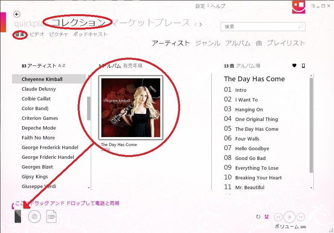
Task: Select the ビデオ category
Action: tap(37, 34)
